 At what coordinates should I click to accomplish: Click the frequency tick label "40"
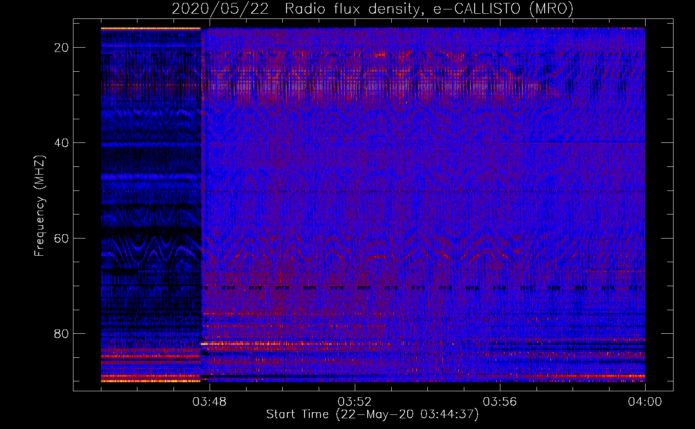pos(62,143)
